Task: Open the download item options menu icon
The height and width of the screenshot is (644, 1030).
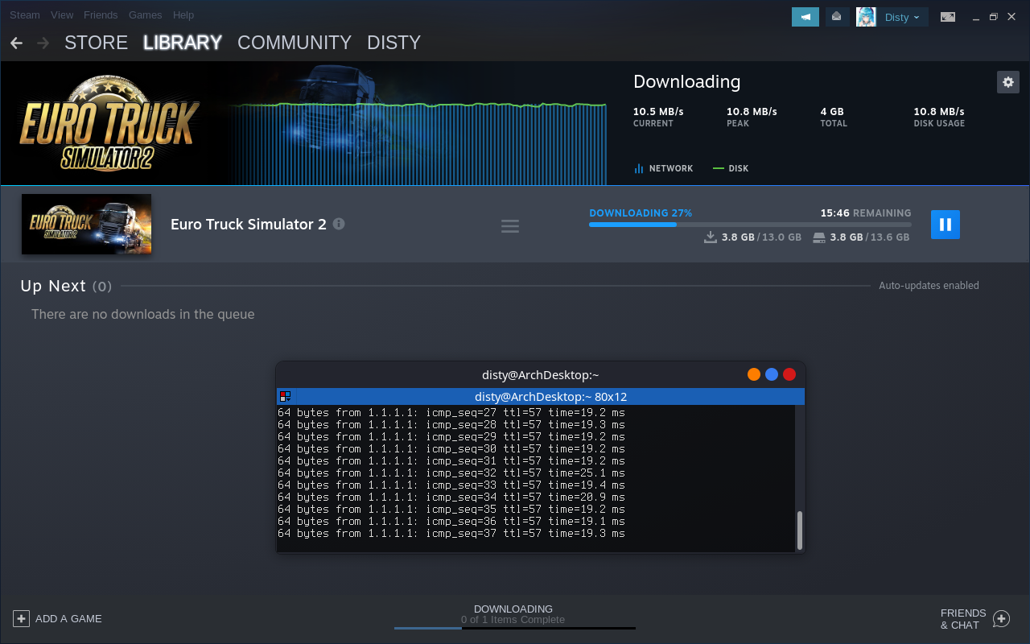Action: coord(510,226)
